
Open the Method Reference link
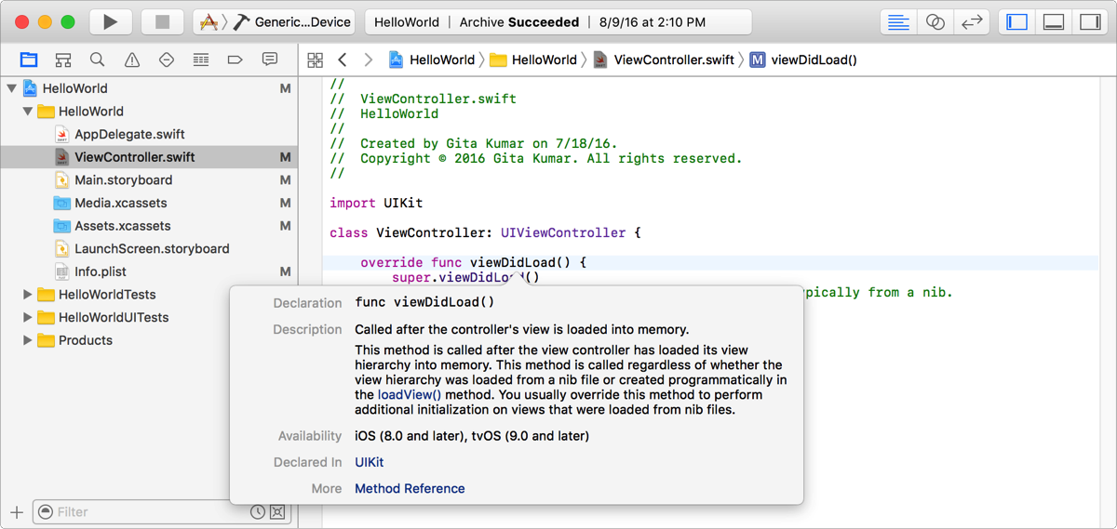coord(410,488)
